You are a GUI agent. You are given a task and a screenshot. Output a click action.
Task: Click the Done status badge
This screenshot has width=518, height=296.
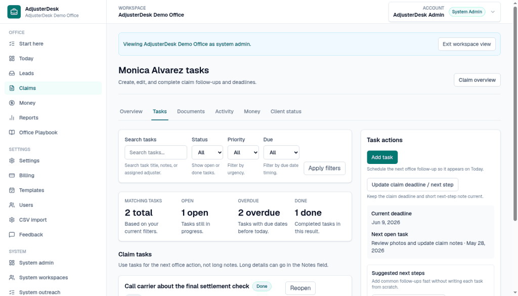pyautogui.click(x=262, y=286)
